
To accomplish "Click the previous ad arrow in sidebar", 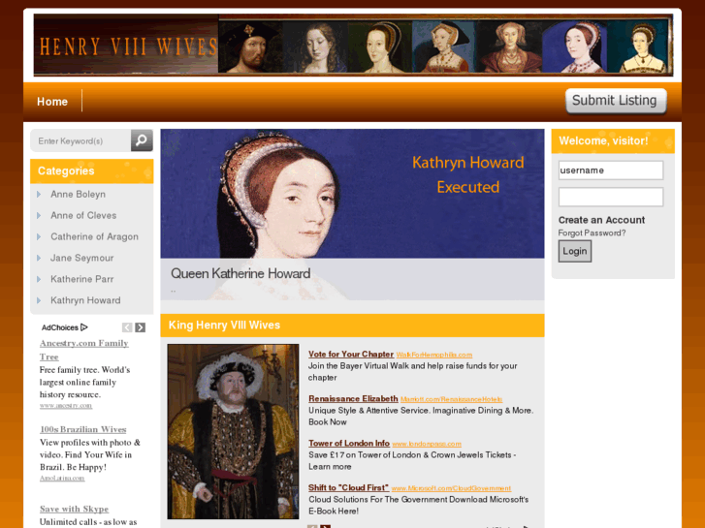I will click(x=127, y=327).
